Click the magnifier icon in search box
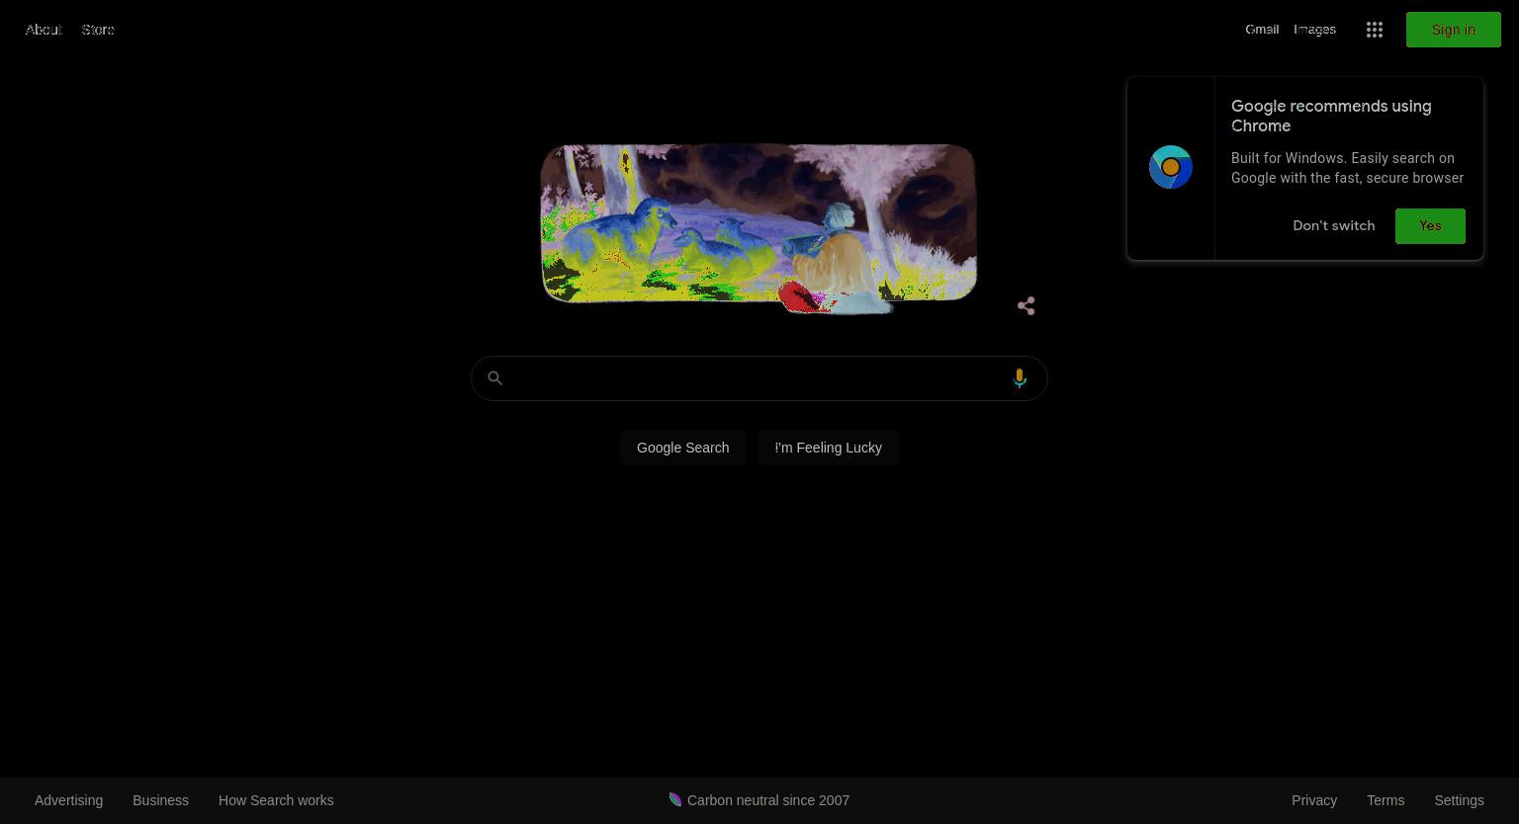Image resolution: width=1519 pixels, height=824 pixels. click(495, 378)
